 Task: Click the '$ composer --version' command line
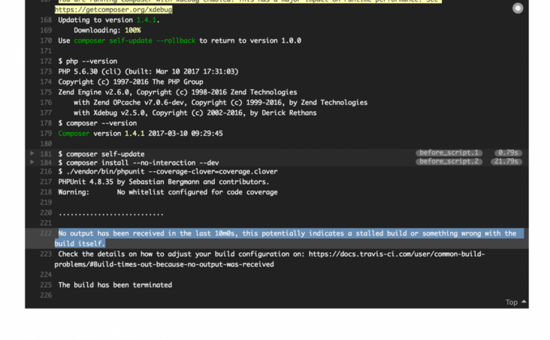[x=98, y=123]
